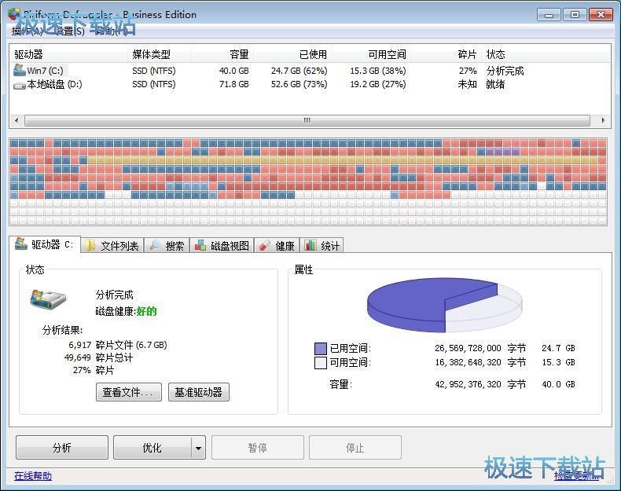
Task: Click the 基准驱动器 button
Action: point(198,392)
